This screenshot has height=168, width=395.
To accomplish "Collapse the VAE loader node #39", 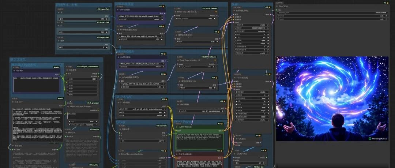I will coord(178,104).
